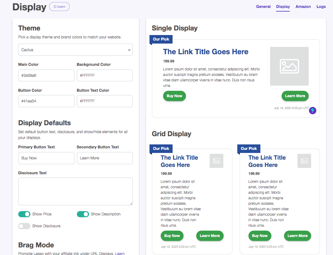Viewport: 333px width, 255px height.
Task: Click the Our Pick badge on Single Display
Action: point(161,39)
